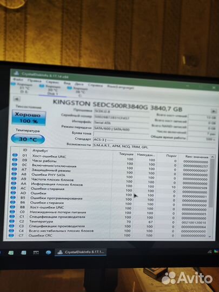Open the Файл menu
This screenshot has width=219, height=292.
18,79
